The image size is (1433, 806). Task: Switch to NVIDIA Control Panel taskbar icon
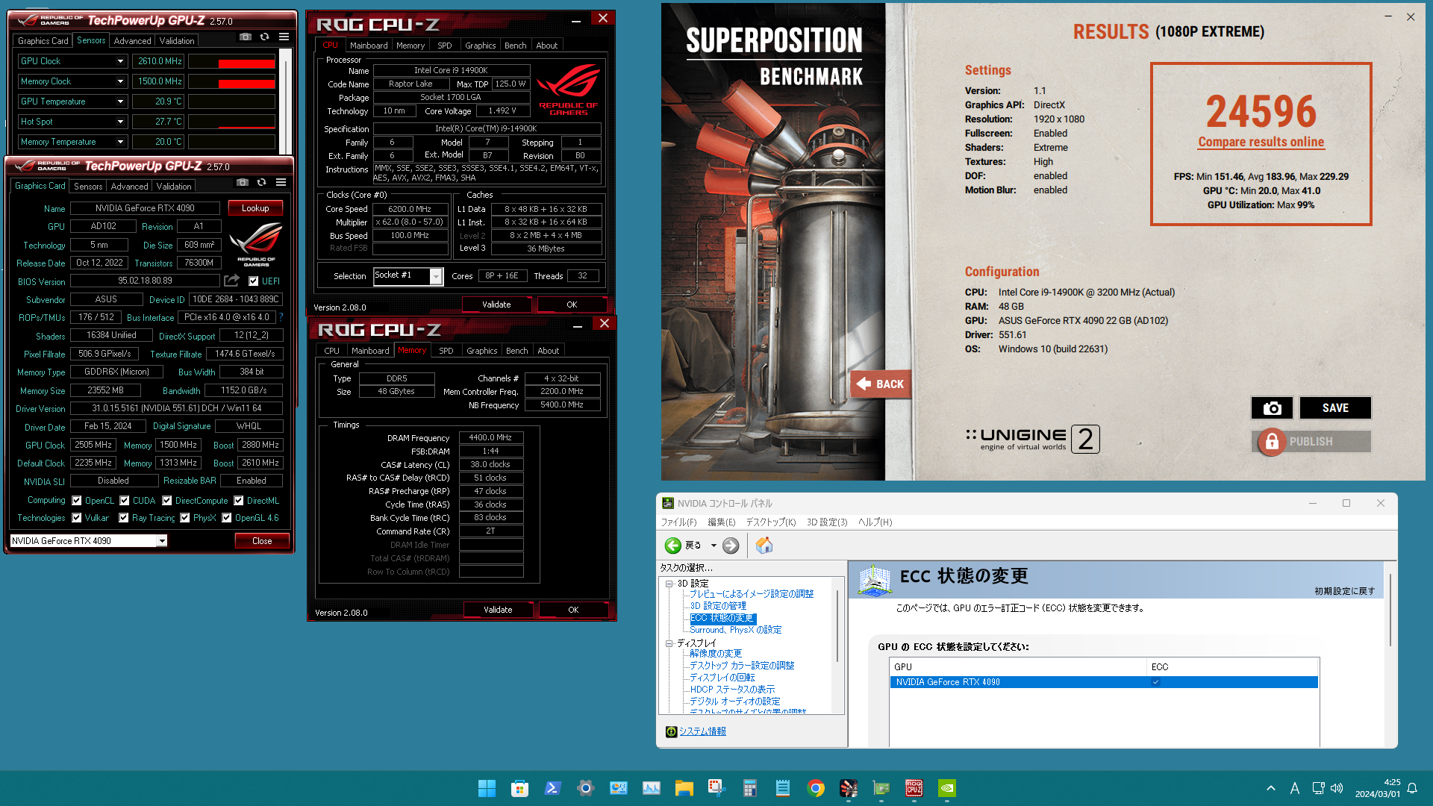tap(946, 788)
